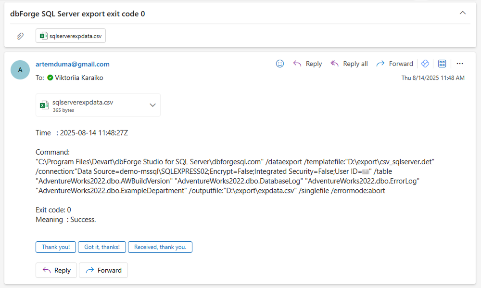481x288 pixels.
Task: Click the Reply button at the bottom
Action: (56, 270)
